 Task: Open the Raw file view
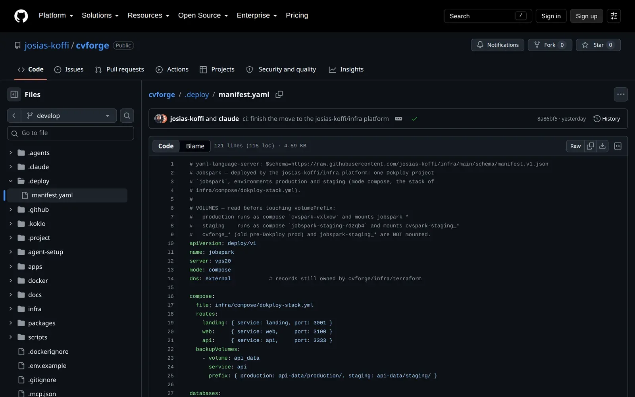[575, 146]
